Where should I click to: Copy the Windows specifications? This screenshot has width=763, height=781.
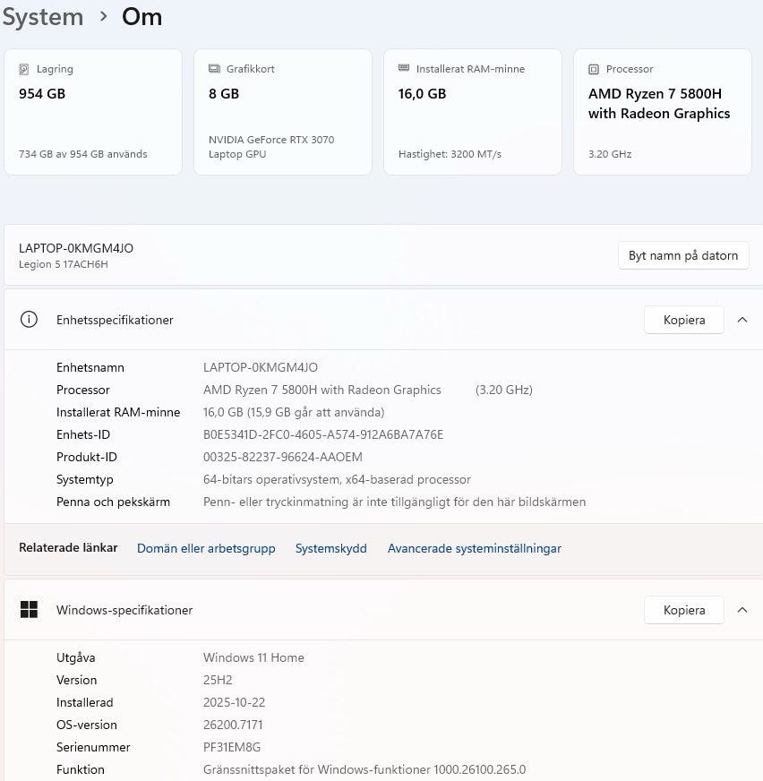point(684,610)
